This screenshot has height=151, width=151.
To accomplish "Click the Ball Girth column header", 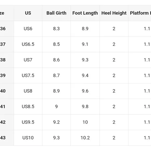I will tap(56, 13).
